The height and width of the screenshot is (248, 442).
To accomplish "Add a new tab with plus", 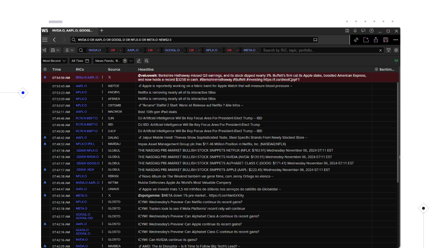I will click(102, 31).
